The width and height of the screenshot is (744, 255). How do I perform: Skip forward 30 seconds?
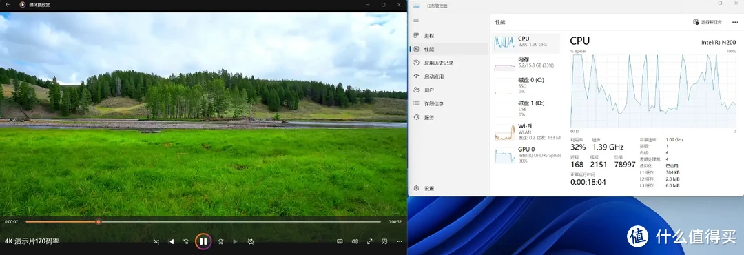tap(220, 242)
